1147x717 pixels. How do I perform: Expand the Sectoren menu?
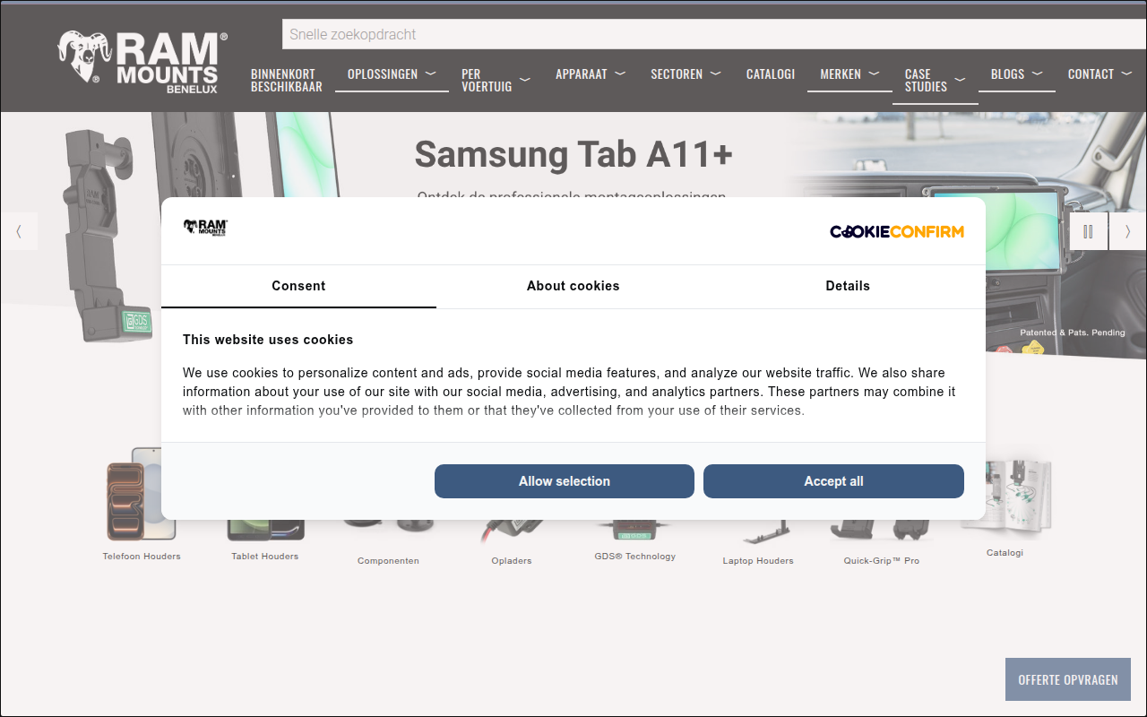tap(686, 74)
